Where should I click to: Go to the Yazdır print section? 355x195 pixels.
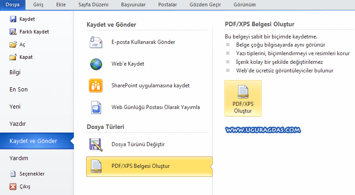[18, 124]
